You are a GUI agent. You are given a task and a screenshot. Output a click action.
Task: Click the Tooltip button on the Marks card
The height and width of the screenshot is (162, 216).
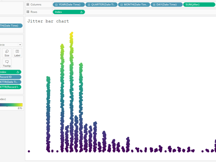point(6,63)
